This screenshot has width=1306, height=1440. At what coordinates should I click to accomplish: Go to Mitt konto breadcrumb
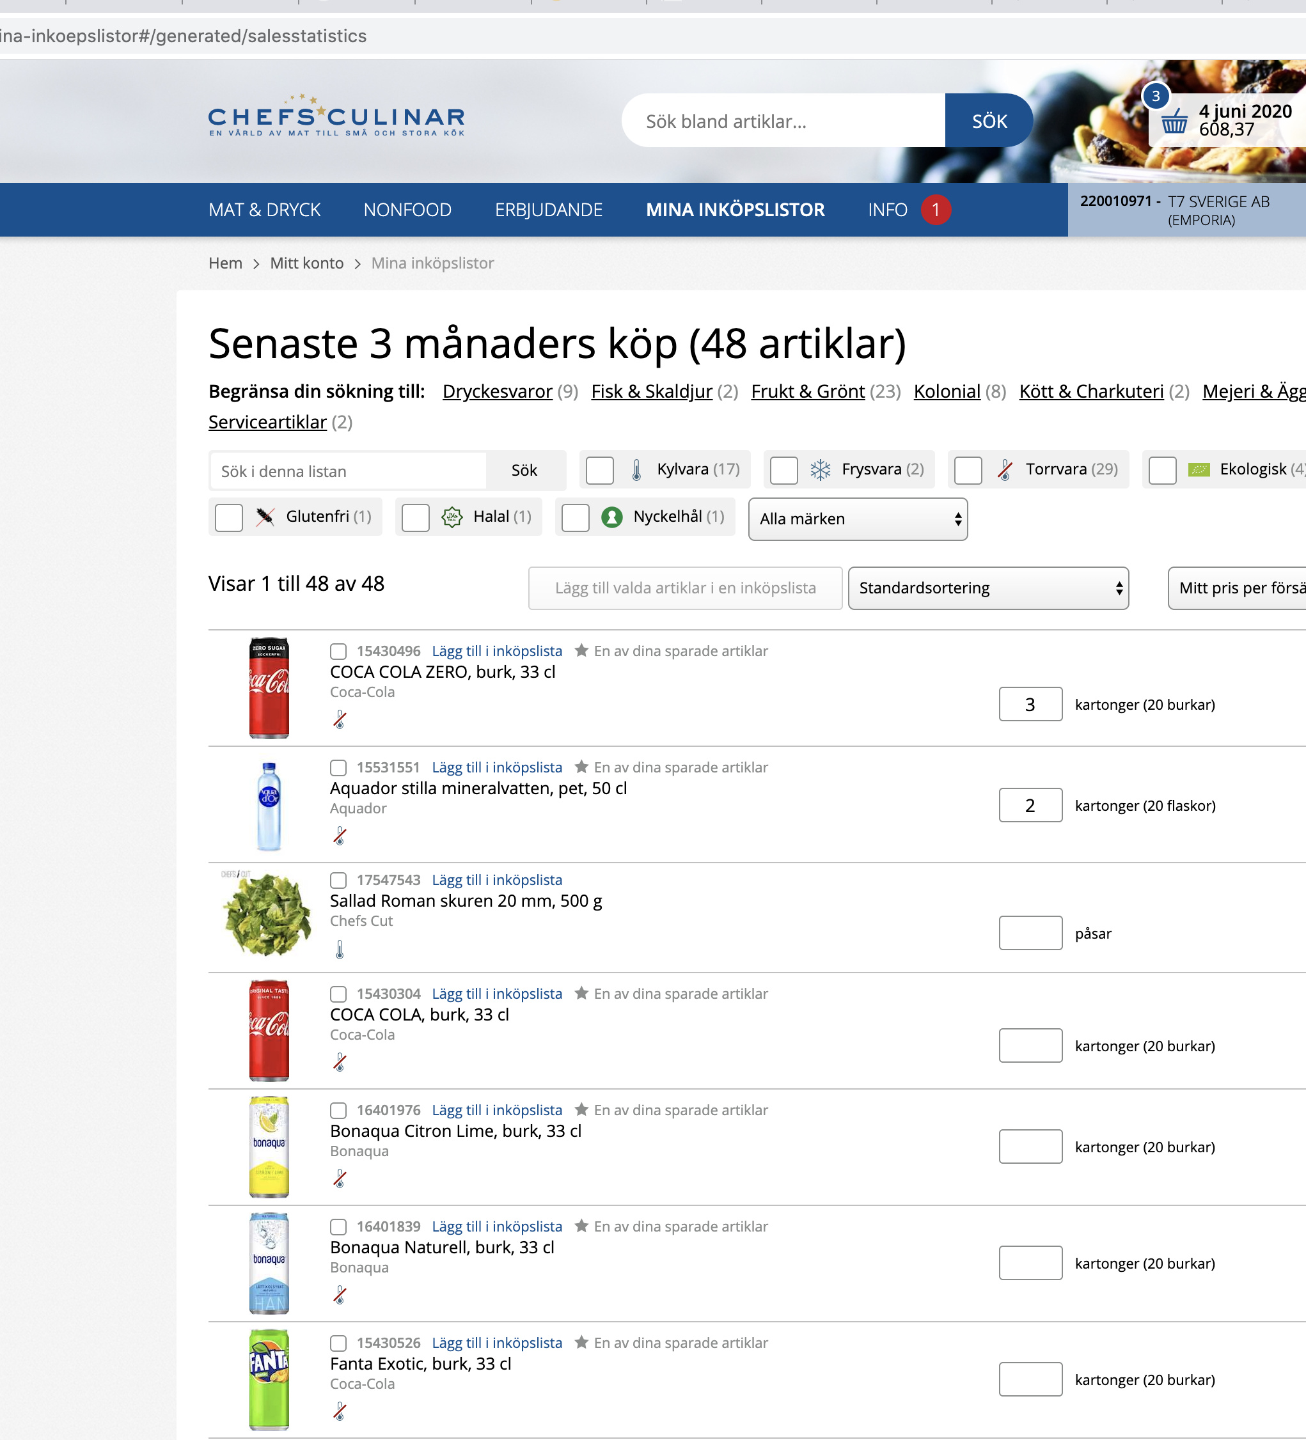point(306,263)
